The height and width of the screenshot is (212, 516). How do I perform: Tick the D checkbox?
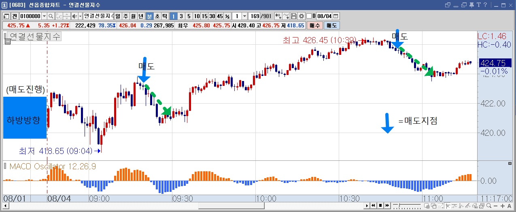[x=309, y=16]
